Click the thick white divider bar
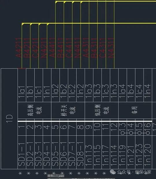Viewport: 156px width, 179px height. 85,121
